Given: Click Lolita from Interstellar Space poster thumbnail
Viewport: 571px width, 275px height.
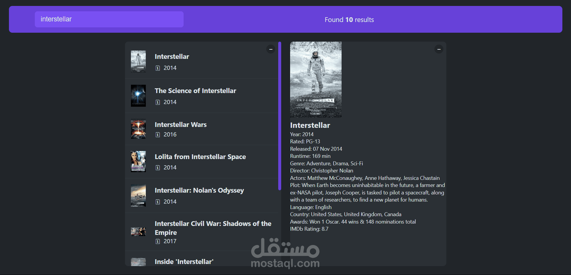Looking at the screenshot, I should pos(138,161).
